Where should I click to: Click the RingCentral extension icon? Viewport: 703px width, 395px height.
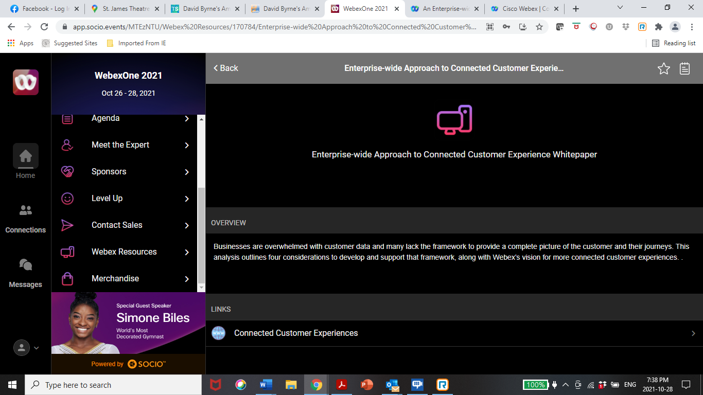[x=642, y=27]
